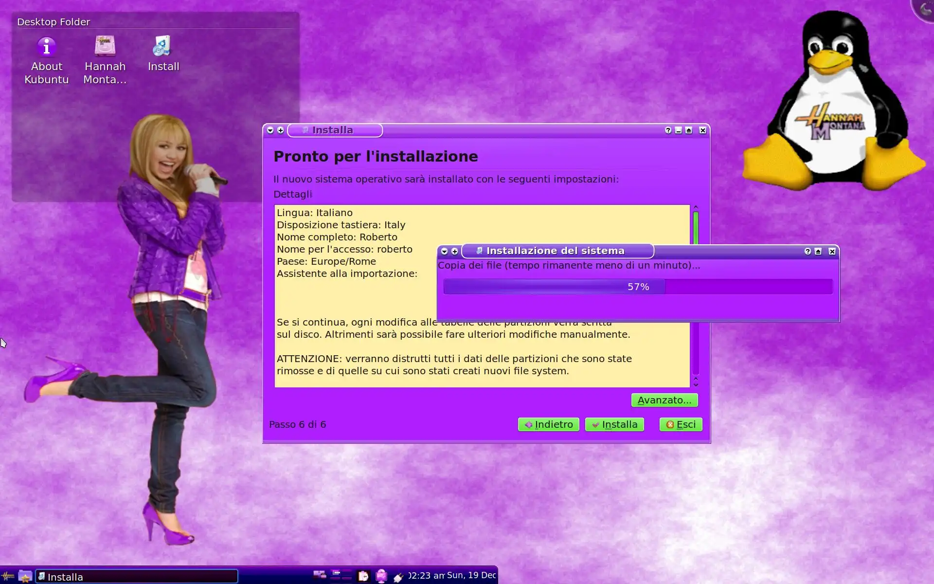Select the Installa taskbar entry
This screenshot has height=584, width=934.
[136, 577]
